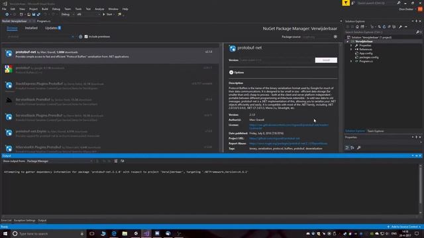Expand the Options section
424x238 pixels.
tap(231, 72)
